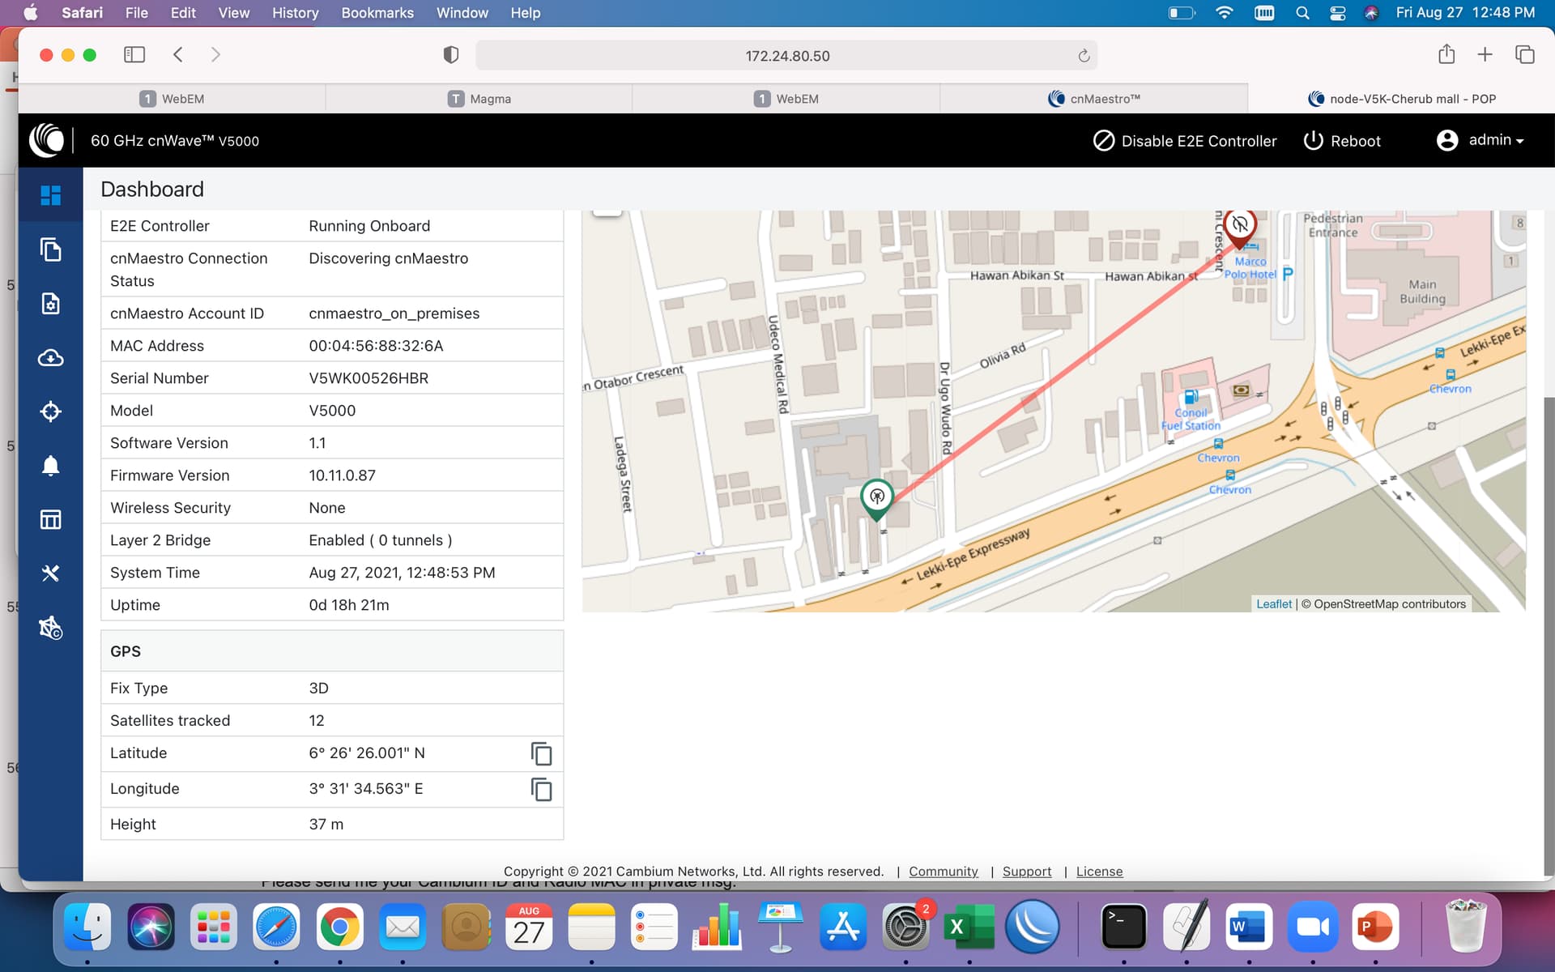Image resolution: width=1555 pixels, height=972 pixels.
Task: Expand the admin user dropdown
Action: (x=1480, y=140)
